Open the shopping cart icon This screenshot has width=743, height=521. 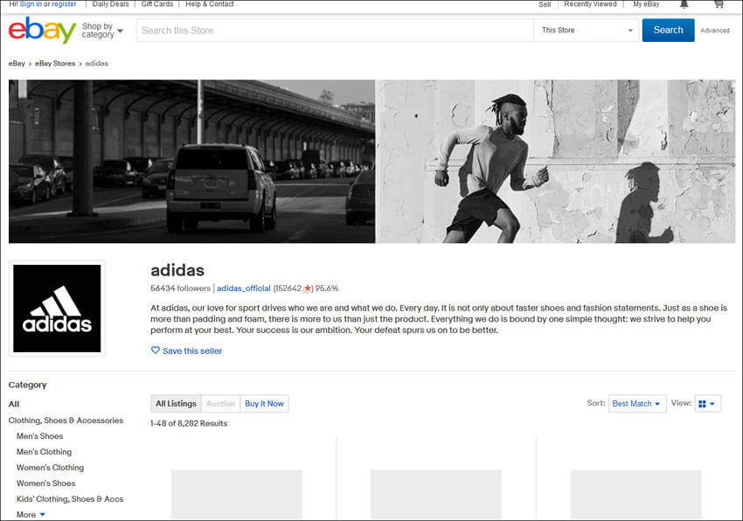point(719,4)
